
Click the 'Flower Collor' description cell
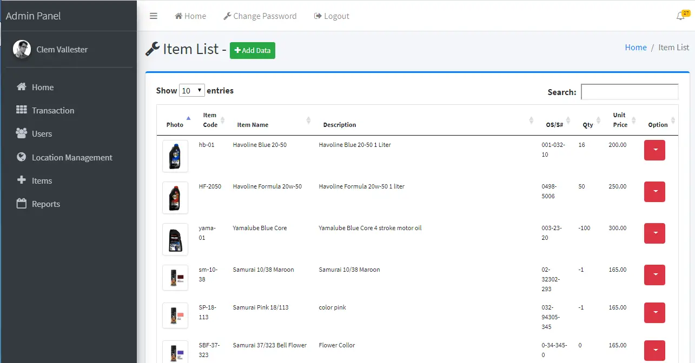tap(337, 345)
